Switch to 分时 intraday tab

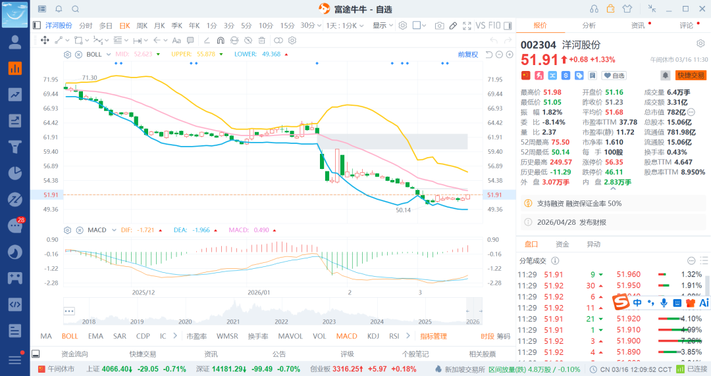coord(86,26)
